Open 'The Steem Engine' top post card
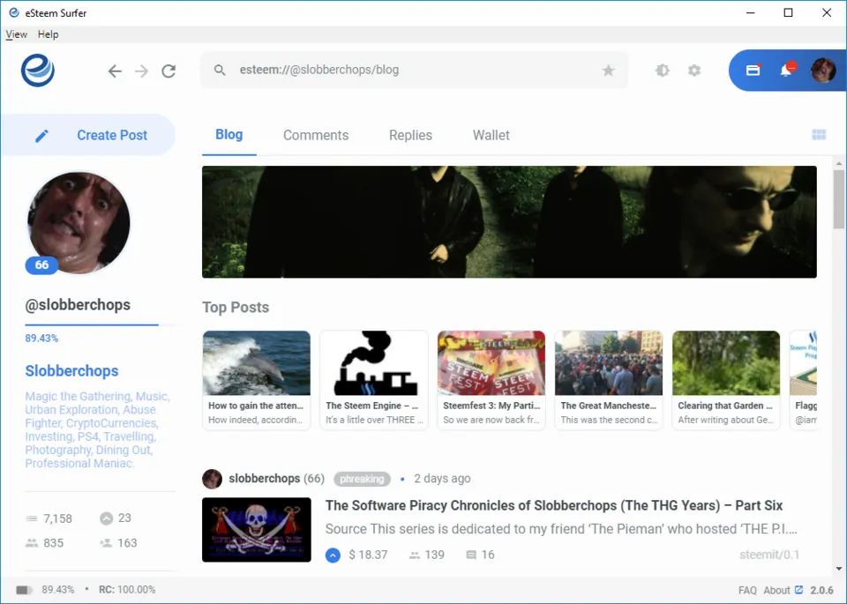Screen dimensions: 847x604 374,380
